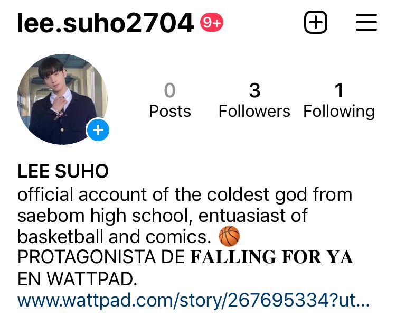This screenshot has width=396, height=325.
Task: Click the Followers label
Action: point(254,111)
